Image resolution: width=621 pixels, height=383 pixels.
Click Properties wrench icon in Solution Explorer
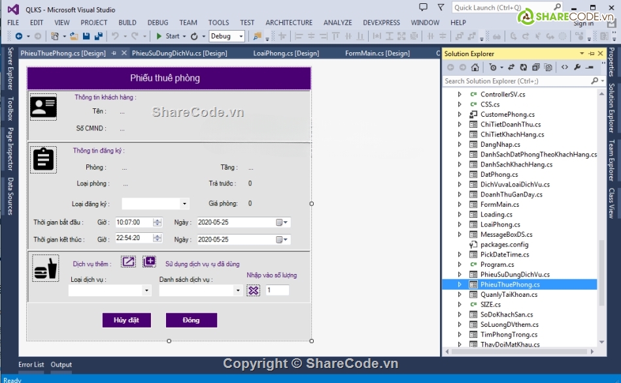click(577, 68)
